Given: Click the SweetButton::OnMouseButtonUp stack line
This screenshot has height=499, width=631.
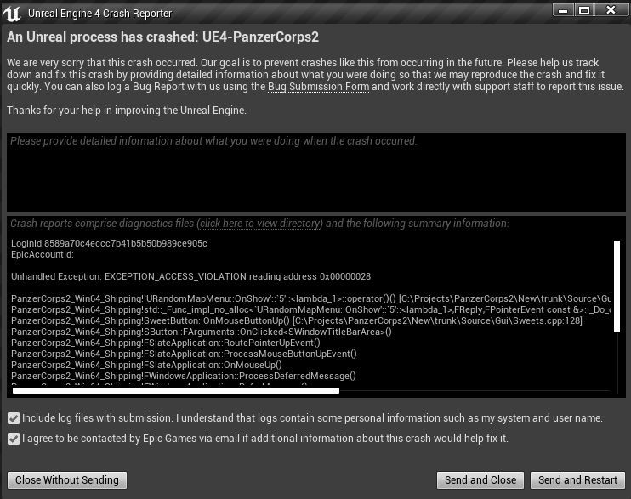Looking at the screenshot, I should [x=297, y=320].
